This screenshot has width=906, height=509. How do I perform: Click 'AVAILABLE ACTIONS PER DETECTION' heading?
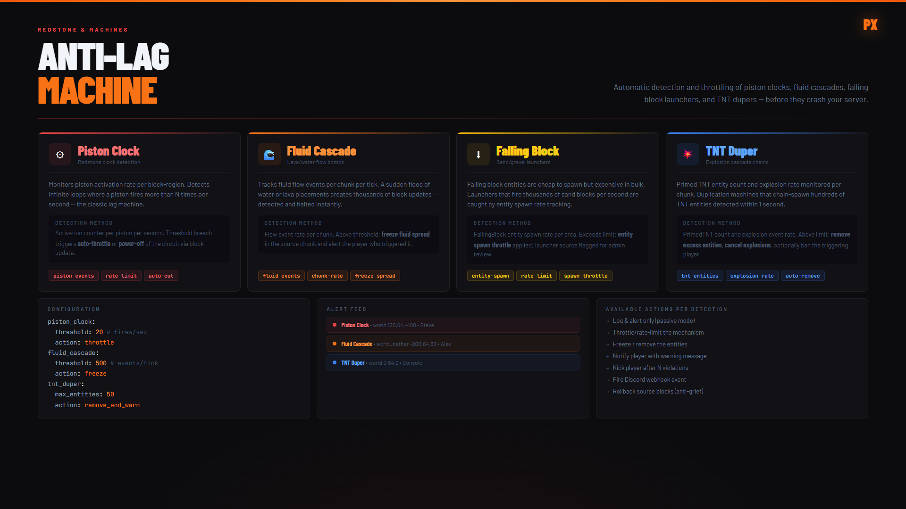point(666,310)
